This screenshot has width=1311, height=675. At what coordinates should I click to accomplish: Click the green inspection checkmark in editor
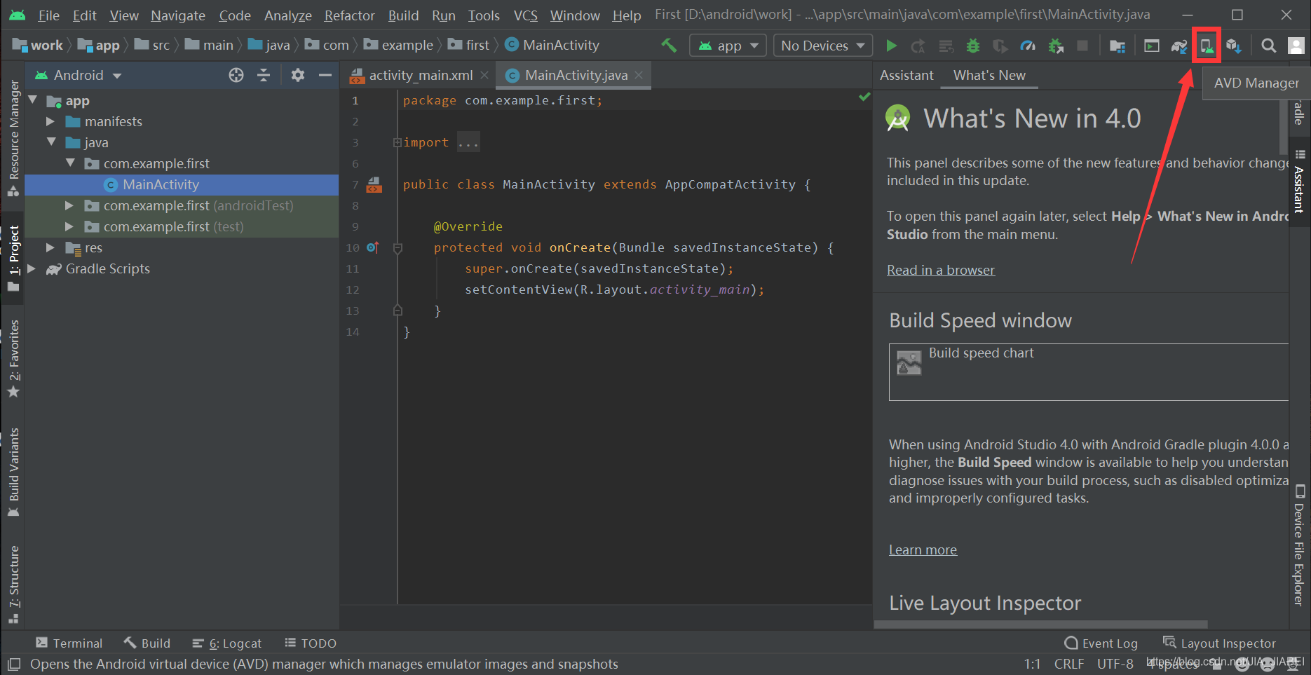864,97
